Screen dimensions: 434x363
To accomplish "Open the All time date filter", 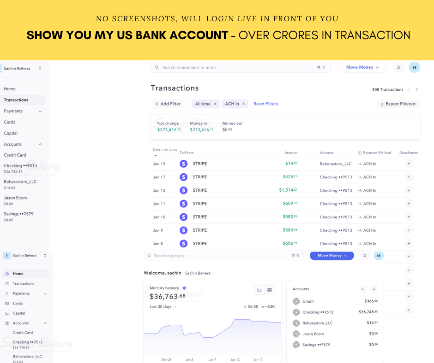I will [x=203, y=104].
